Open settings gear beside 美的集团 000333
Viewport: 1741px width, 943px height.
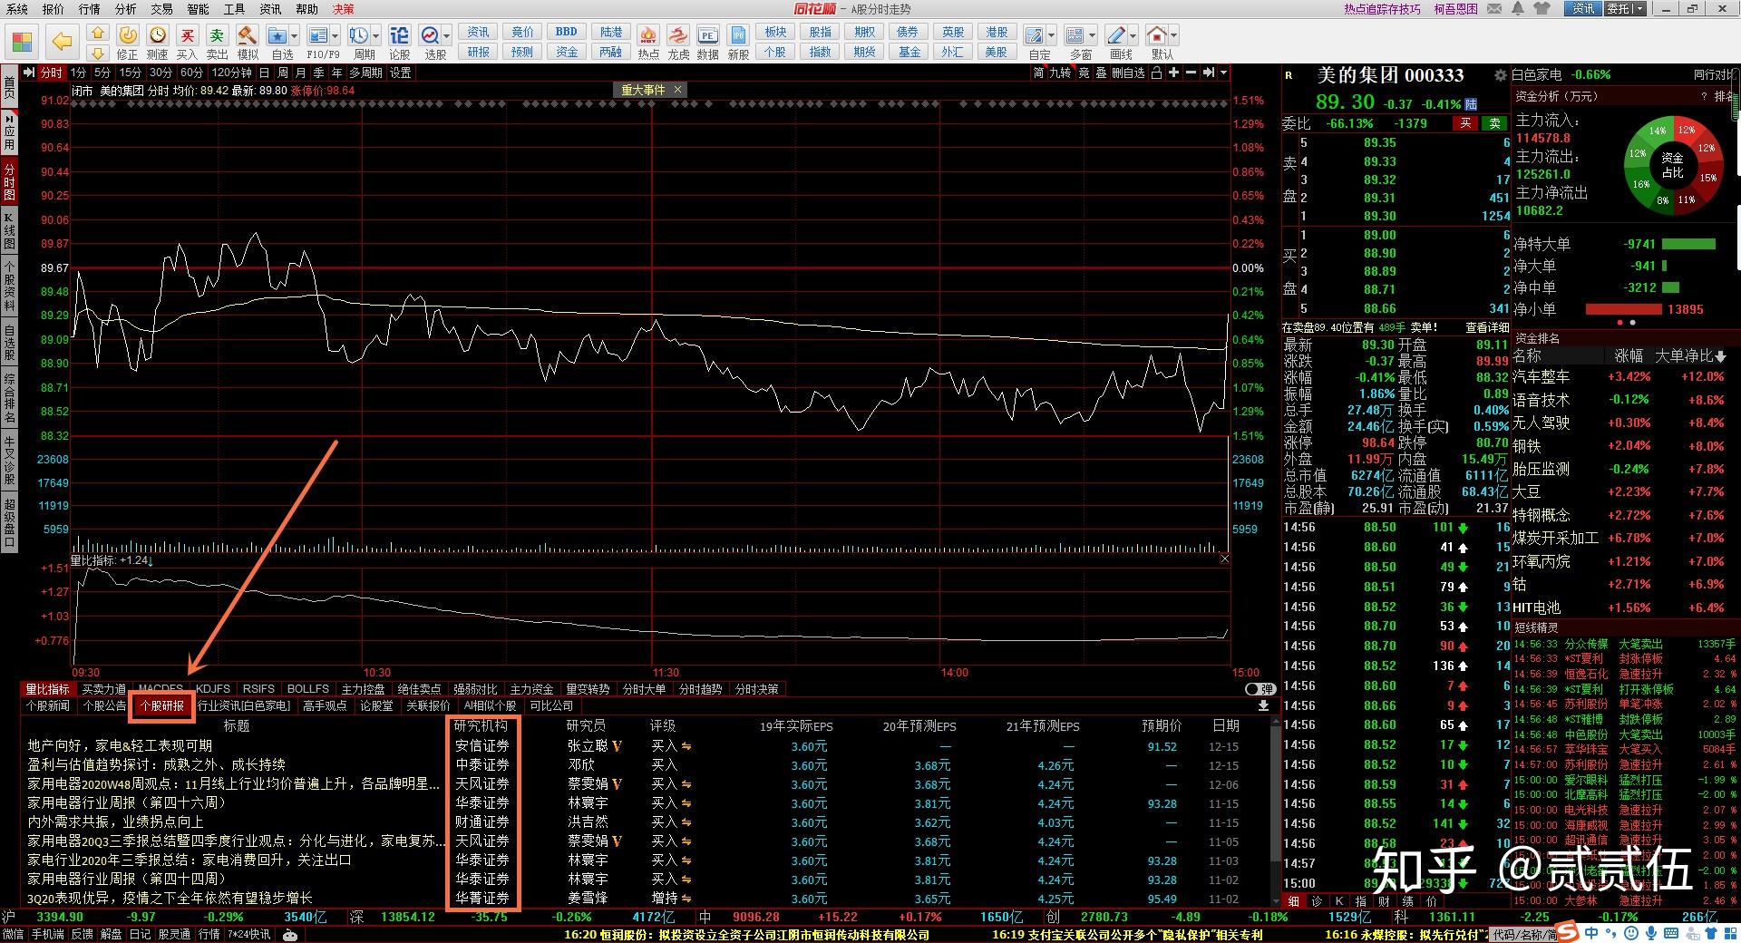(1501, 76)
